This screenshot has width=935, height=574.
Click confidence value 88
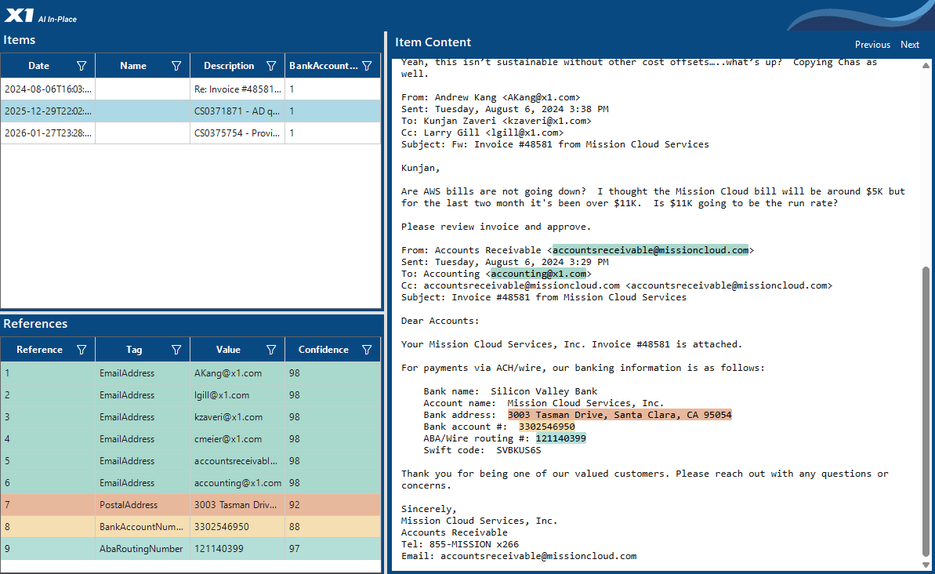point(332,527)
